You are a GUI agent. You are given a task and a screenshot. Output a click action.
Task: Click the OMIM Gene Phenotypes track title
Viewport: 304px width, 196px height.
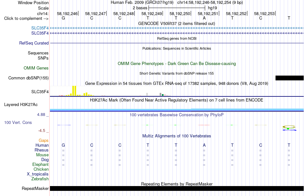tap(177, 64)
